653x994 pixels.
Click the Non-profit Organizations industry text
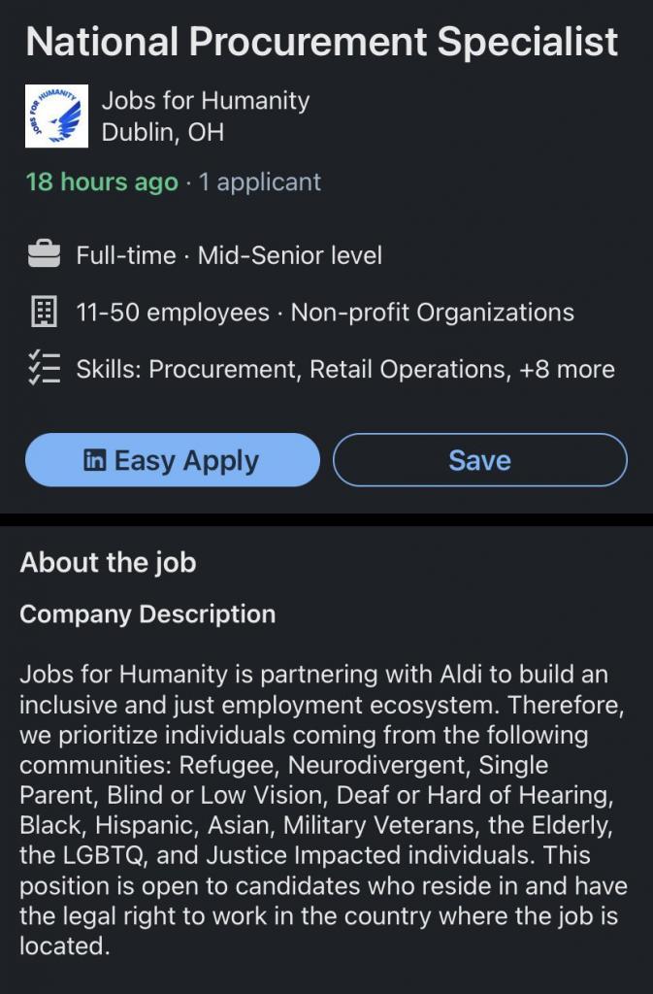433,313
